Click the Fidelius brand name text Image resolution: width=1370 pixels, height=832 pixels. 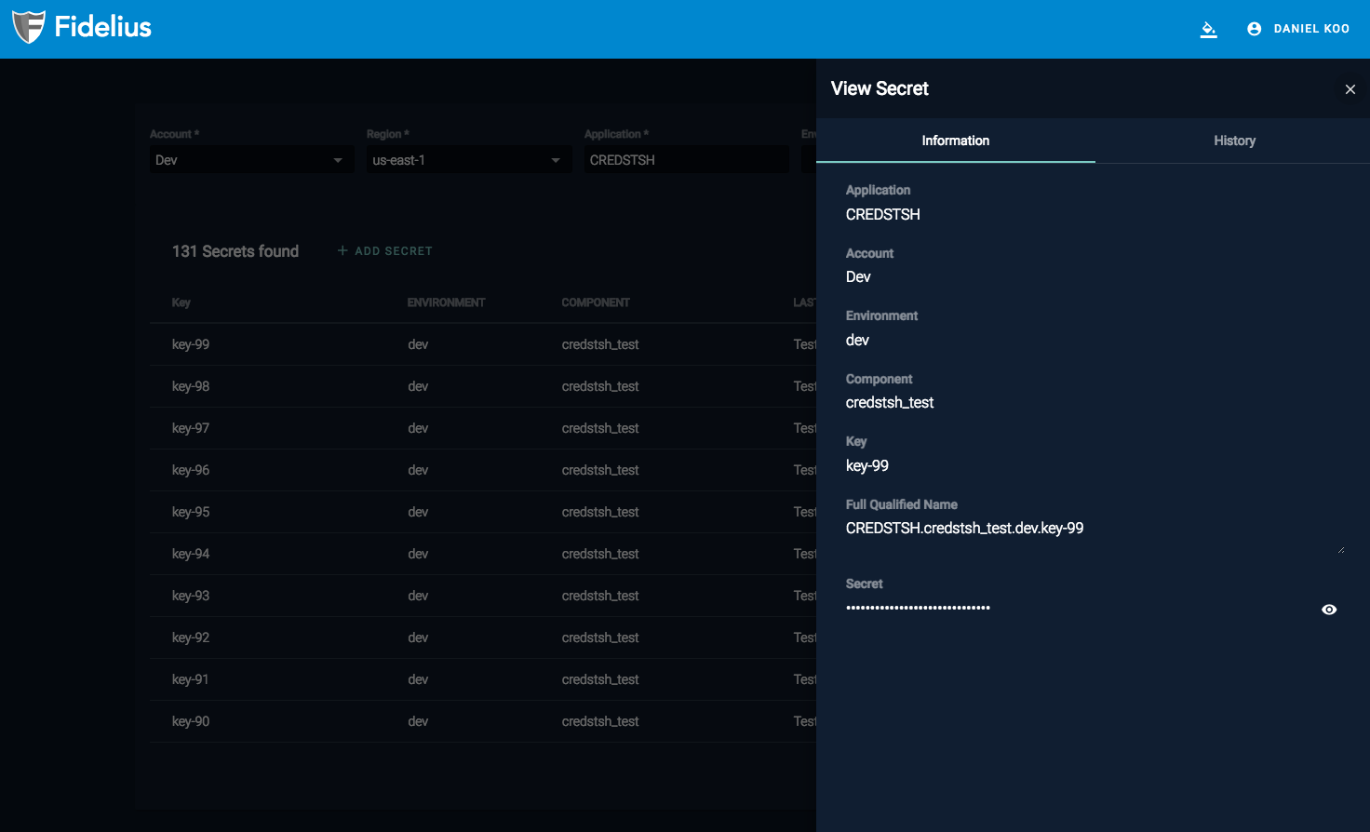click(102, 27)
